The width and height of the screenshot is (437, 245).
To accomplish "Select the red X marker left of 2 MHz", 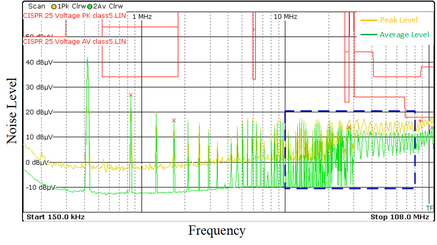I will click(x=174, y=120).
